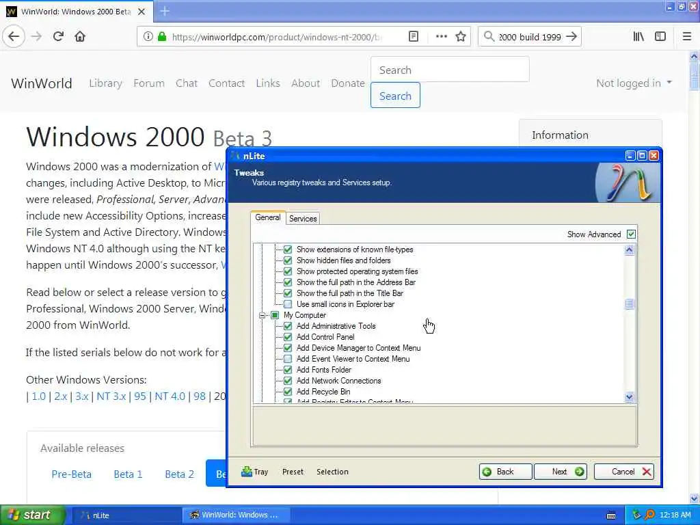Viewport: 700px width, 525px height.
Task: Open the Not logged in dropdown
Action: tap(634, 83)
